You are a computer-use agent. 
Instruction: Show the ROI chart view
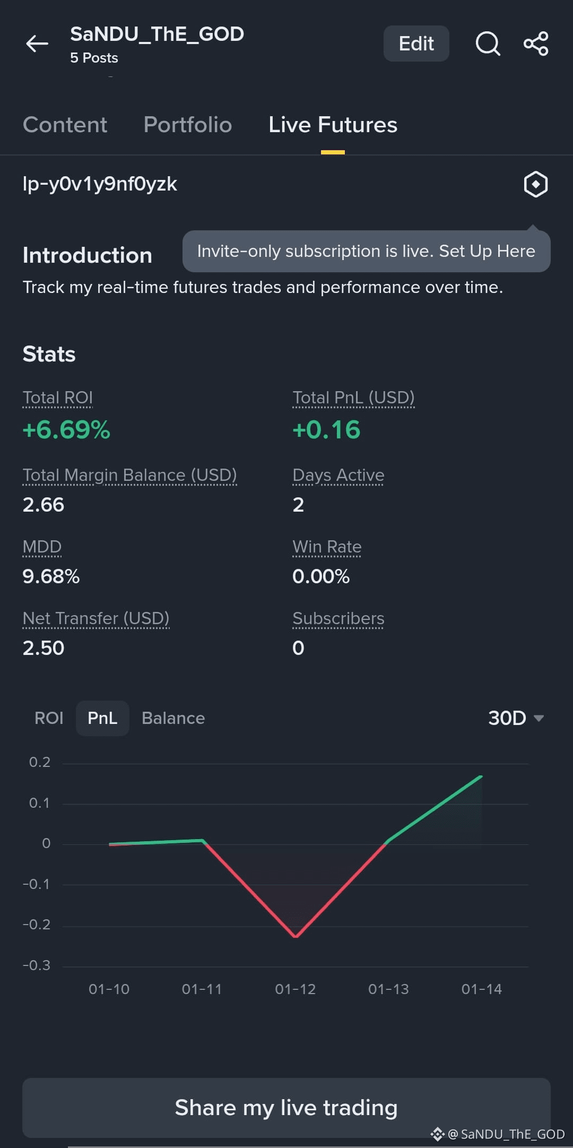click(x=49, y=718)
